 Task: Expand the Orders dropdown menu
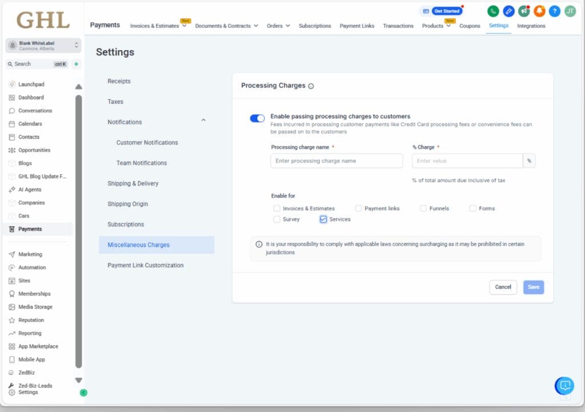point(278,26)
